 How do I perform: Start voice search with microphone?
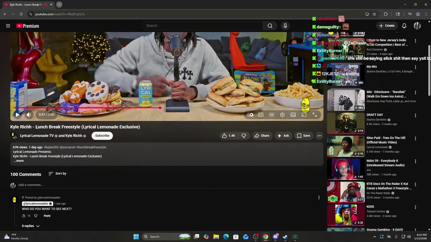click(285, 26)
